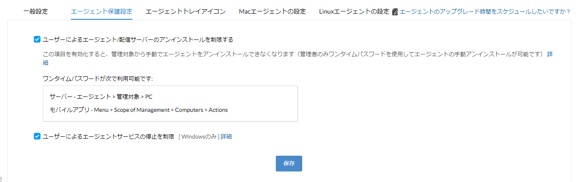
Task: Open the エージェントトレイアイコン tab
Action: 186,11
